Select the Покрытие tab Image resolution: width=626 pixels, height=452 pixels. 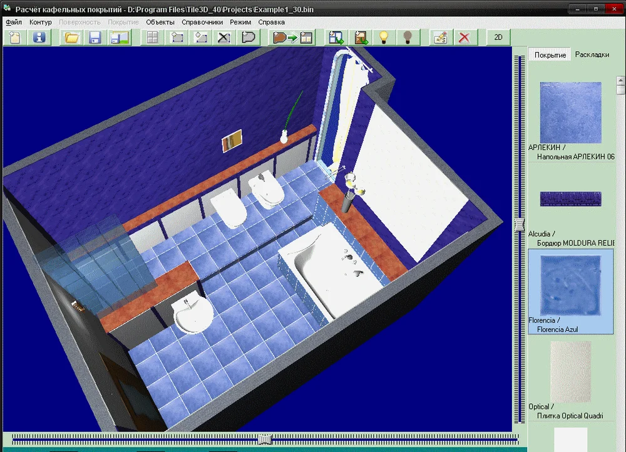coord(550,55)
